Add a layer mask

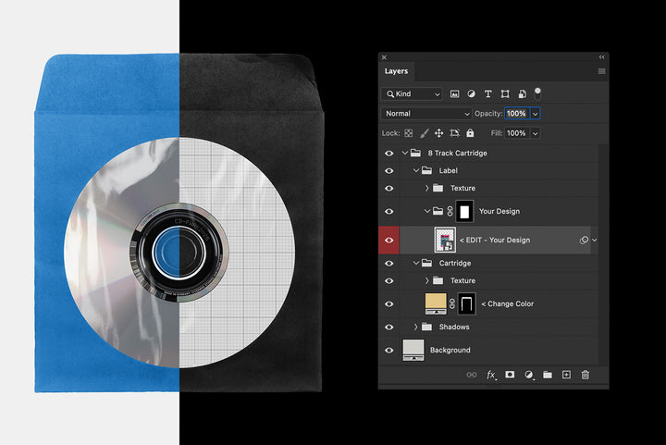pyautogui.click(x=510, y=375)
